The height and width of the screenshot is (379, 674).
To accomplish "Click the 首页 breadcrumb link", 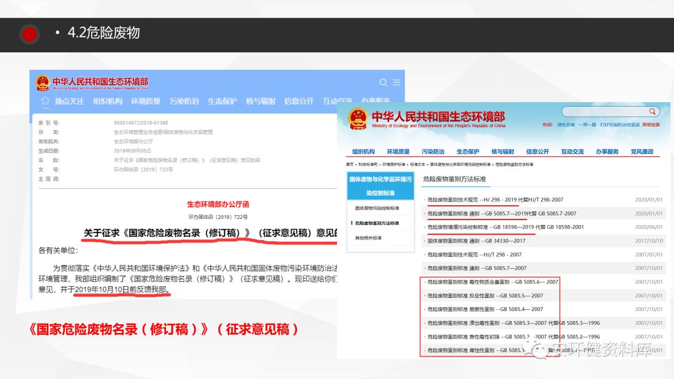I will point(350,165).
